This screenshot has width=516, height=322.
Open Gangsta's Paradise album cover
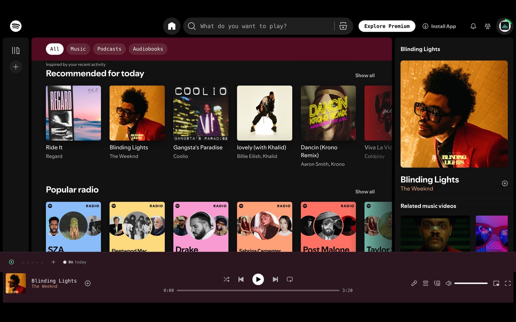(201, 113)
